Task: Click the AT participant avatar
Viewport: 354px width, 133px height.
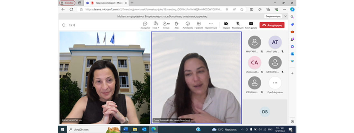Action: [x=275, y=42]
